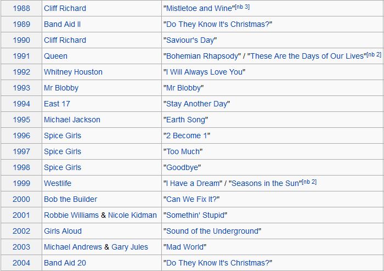Viewport: 384px width, 271px height.
Task: Open the Band Aid 20 link
Action: tap(65, 263)
